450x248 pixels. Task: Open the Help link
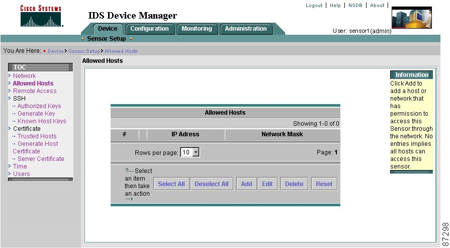coord(335,6)
